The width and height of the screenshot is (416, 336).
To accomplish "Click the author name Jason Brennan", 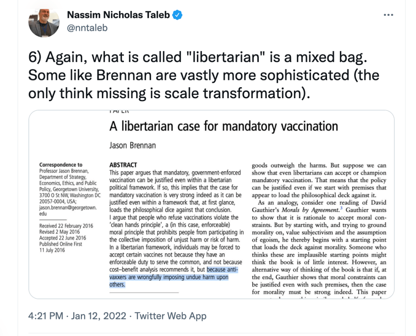I will (x=132, y=145).
